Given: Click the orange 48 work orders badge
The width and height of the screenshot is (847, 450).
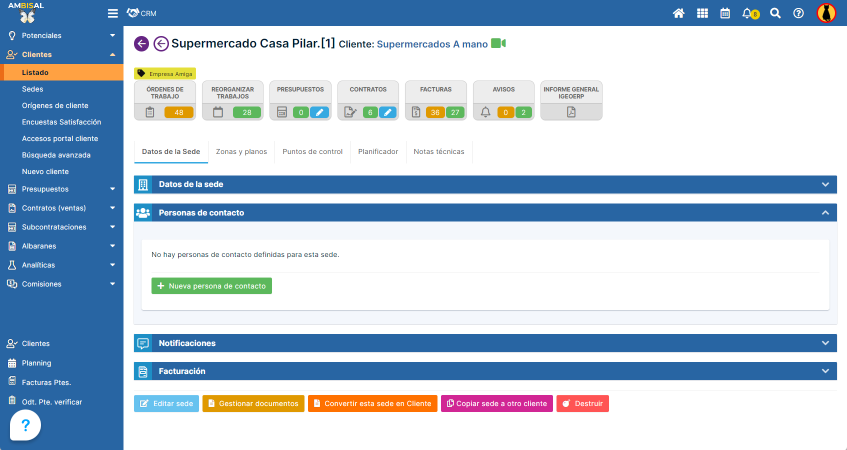Looking at the screenshot, I should (x=179, y=112).
